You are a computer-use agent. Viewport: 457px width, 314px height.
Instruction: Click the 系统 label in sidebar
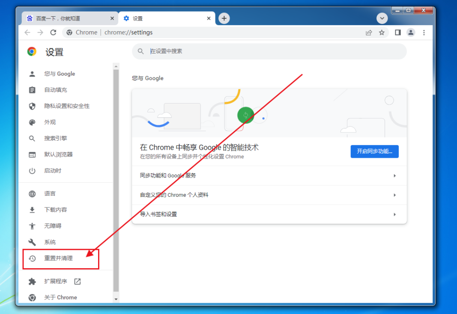point(50,242)
